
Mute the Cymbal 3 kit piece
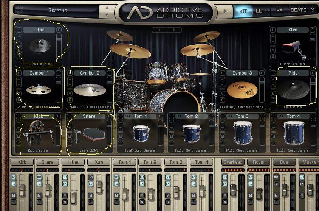222,93
